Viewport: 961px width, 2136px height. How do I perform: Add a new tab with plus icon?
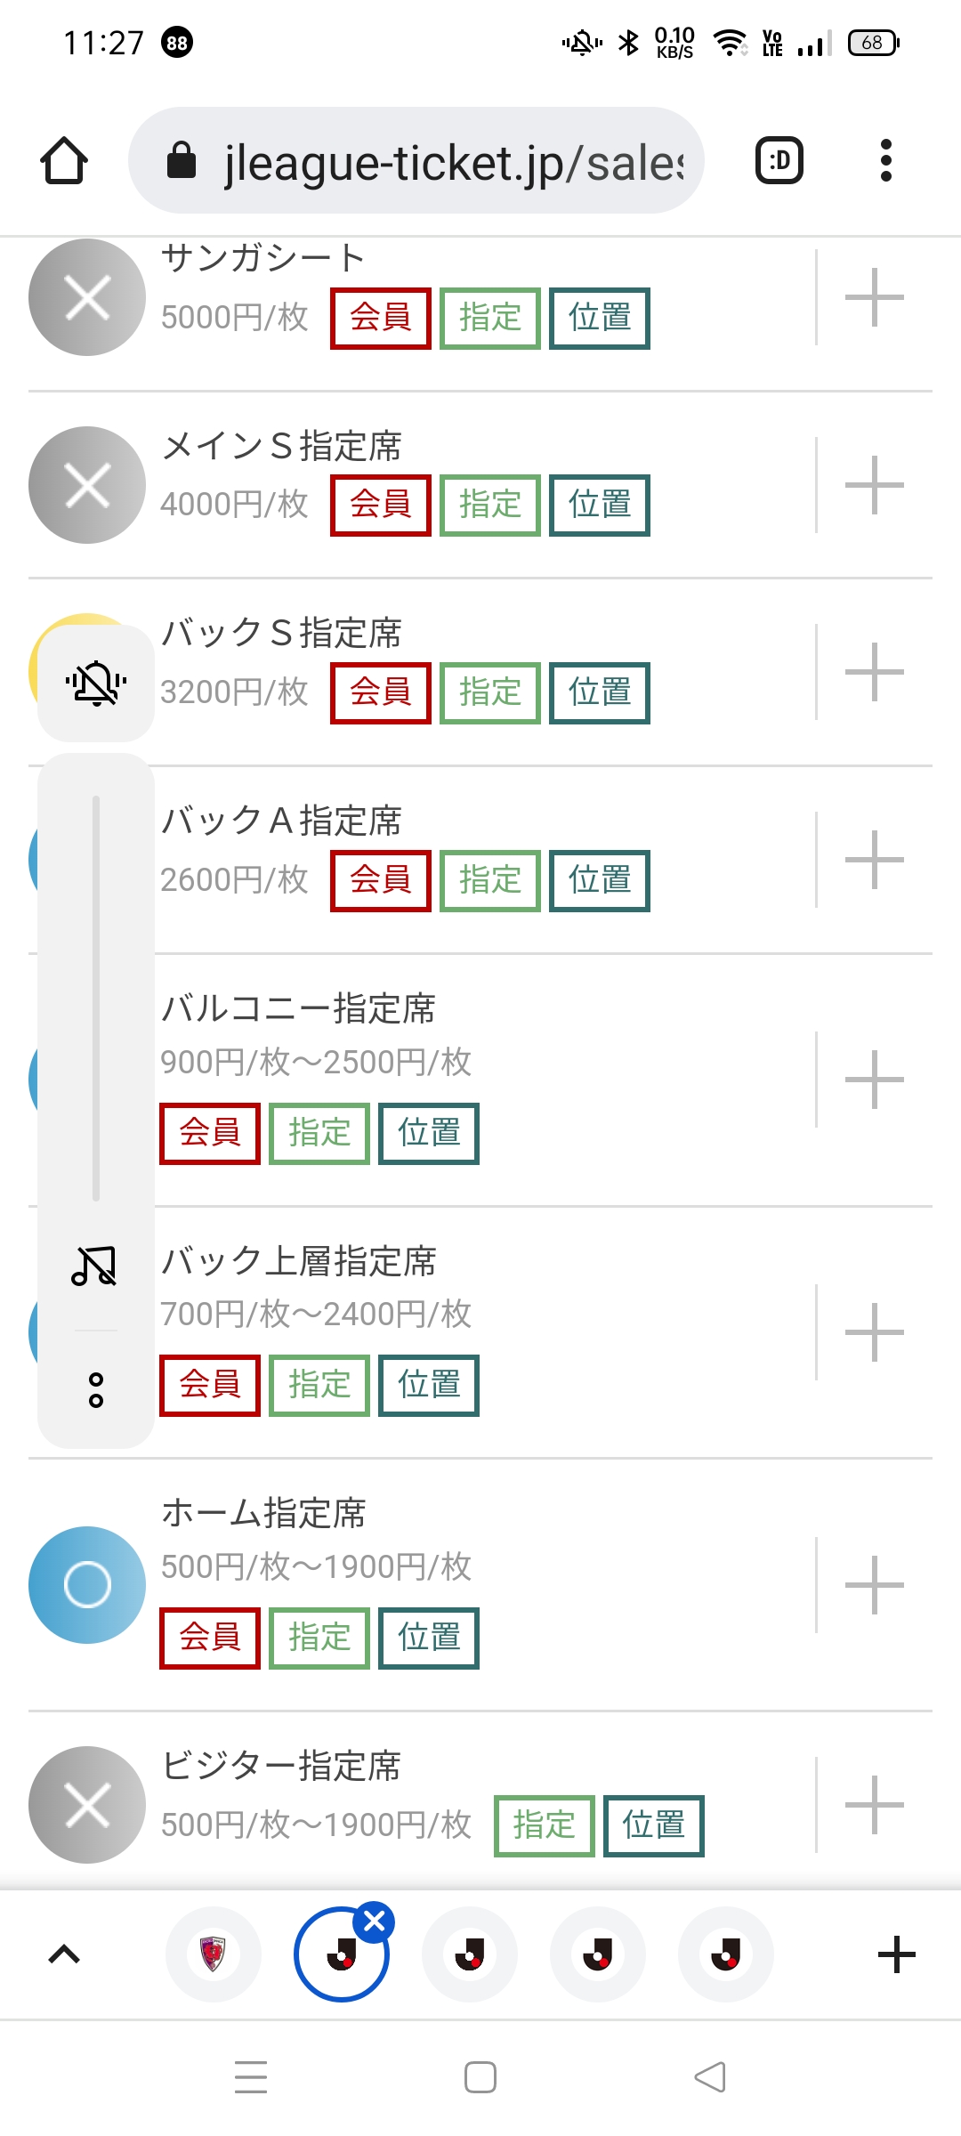coord(896,1954)
